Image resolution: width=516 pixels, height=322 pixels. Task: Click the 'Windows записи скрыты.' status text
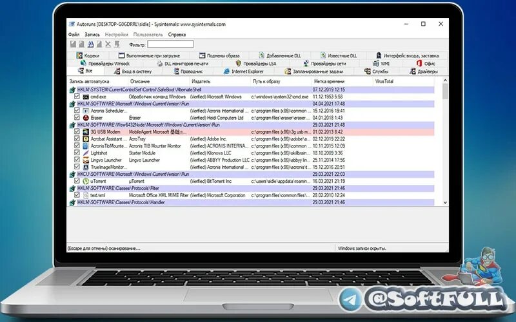[x=362, y=249]
